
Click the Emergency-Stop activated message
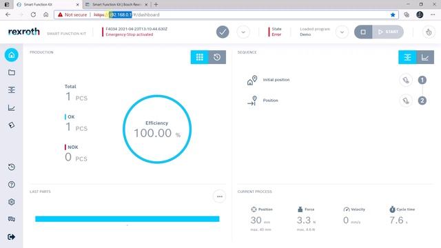pyautogui.click(x=130, y=34)
